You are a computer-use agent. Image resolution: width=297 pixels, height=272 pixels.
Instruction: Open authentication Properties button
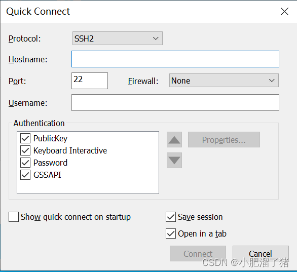pyautogui.click(x=224, y=140)
